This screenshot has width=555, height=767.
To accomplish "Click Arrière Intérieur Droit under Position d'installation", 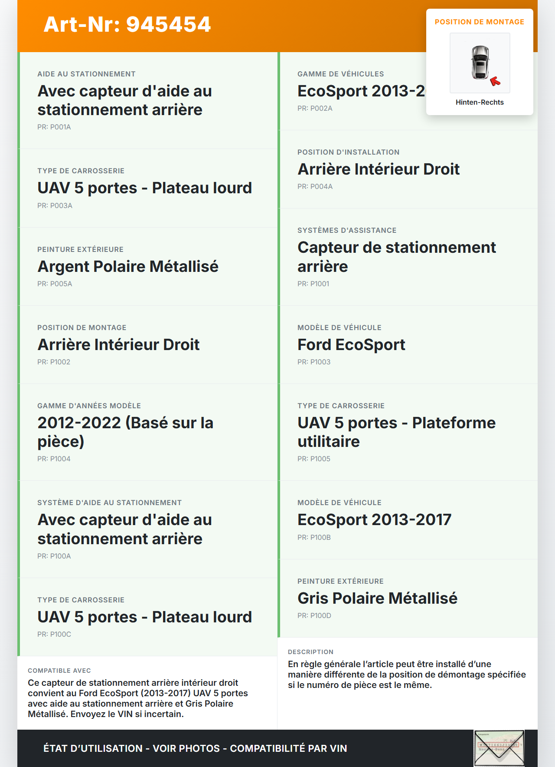I will click(378, 169).
